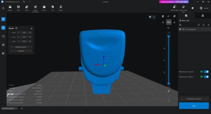211x114 pixels.
Task: Click the import model icon in file list
Action: pyautogui.click(x=199, y=25)
